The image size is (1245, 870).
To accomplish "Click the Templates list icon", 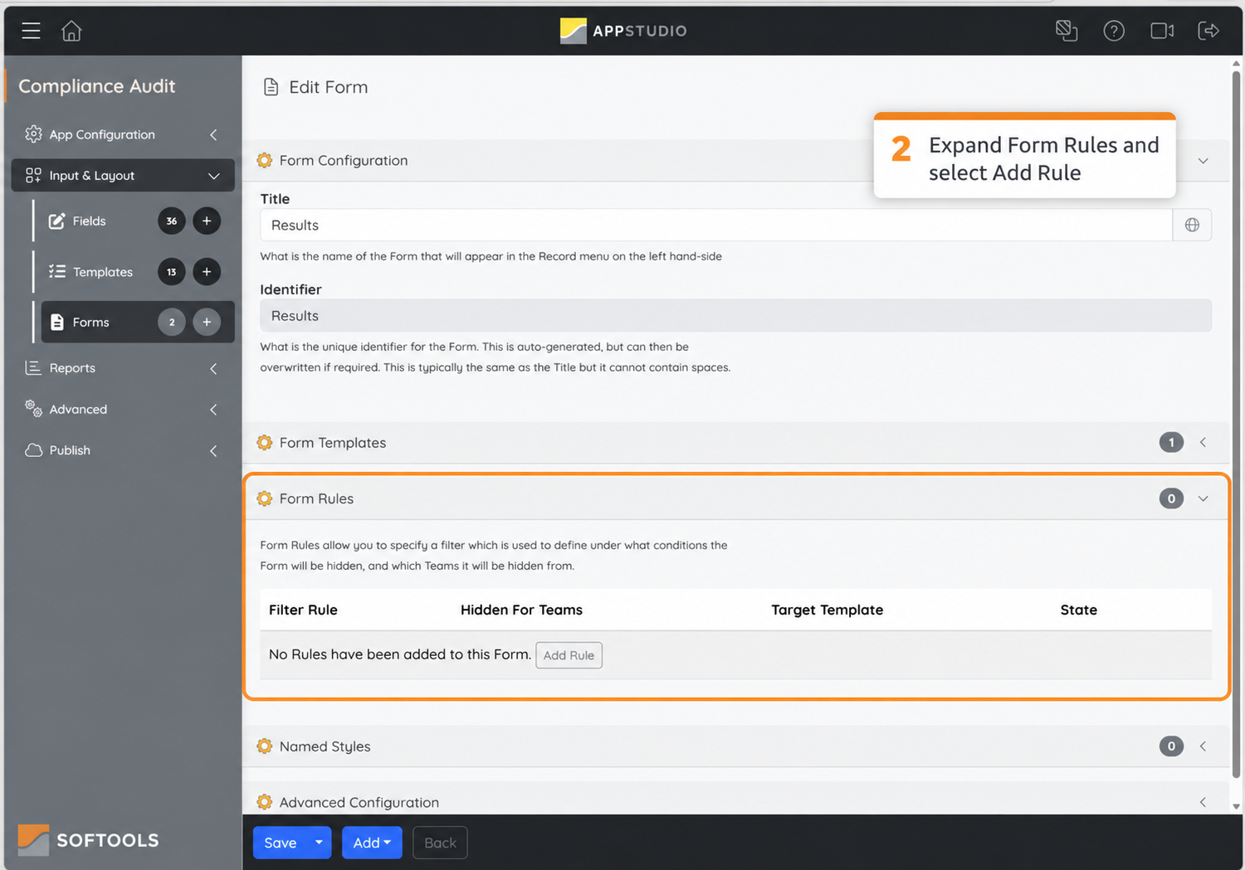I will point(56,271).
